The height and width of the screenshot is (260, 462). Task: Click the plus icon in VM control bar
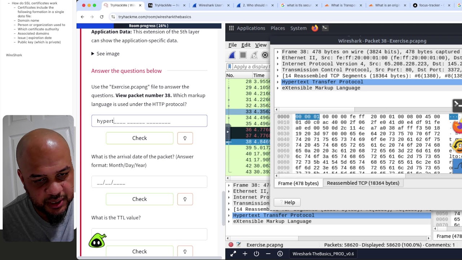point(245,254)
